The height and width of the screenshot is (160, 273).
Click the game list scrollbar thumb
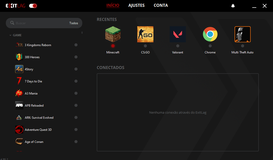(x=82, y=33)
